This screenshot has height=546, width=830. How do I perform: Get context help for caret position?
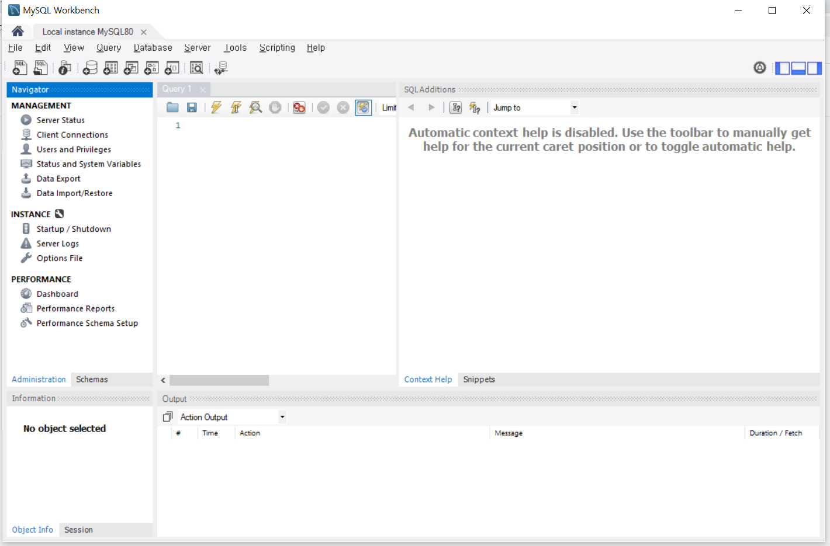click(x=456, y=107)
